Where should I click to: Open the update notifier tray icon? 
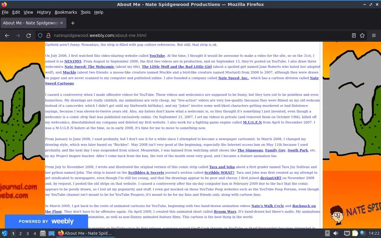click(363, 233)
